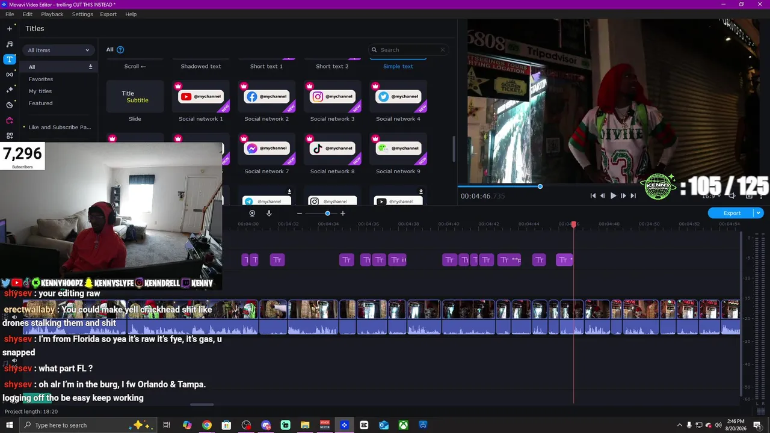Select the Social network 3 Instagram title

coord(332,96)
